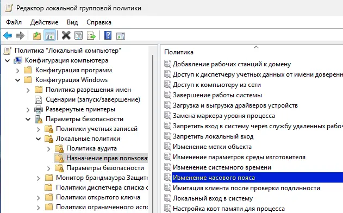Image resolution: width=343 pixels, height=213 pixels.
Task: Open the Файл menu
Action: [14, 22]
